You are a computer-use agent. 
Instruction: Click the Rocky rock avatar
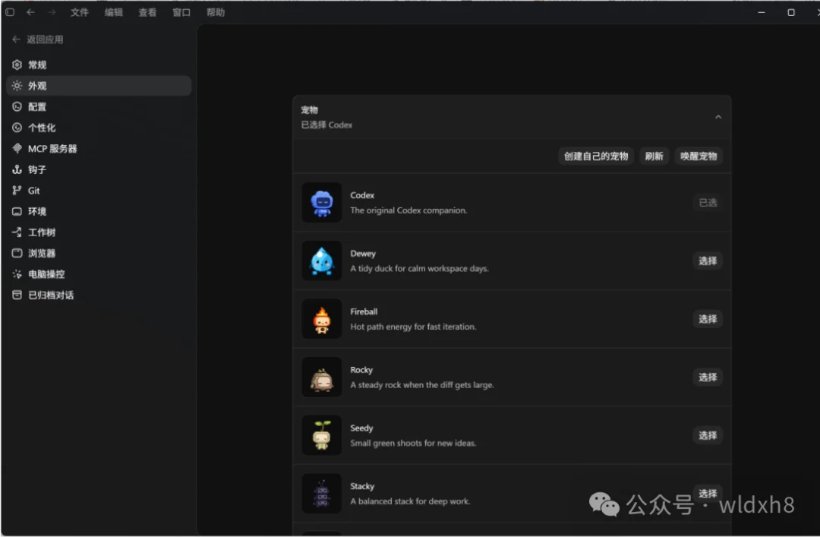(x=322, y=377)
